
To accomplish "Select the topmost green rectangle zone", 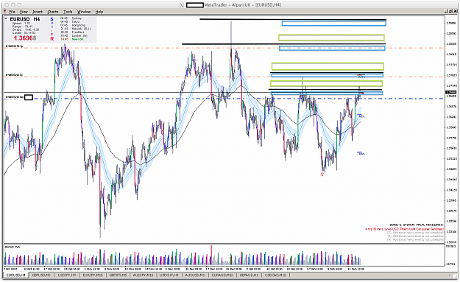I will tap(331, 38).
